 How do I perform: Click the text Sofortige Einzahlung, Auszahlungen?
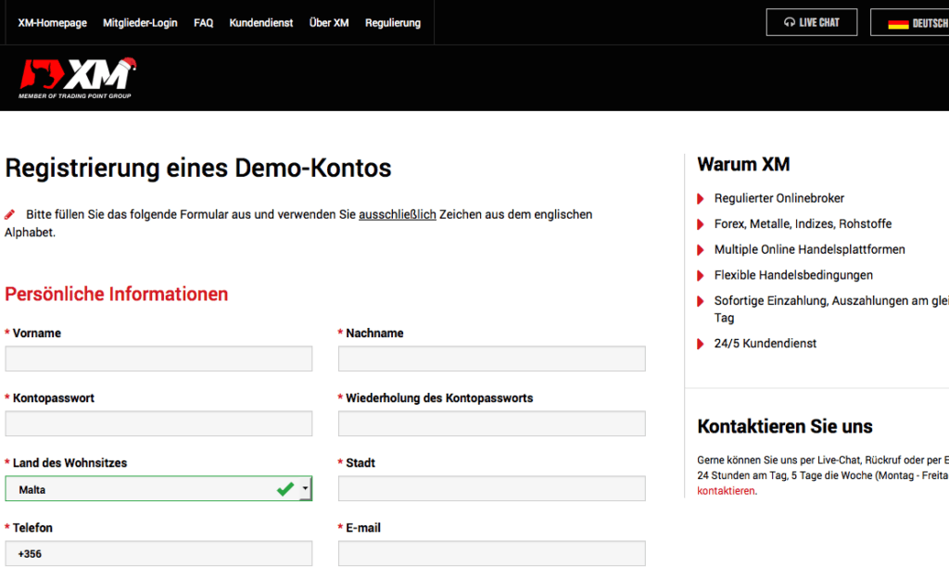pos(831,301)
